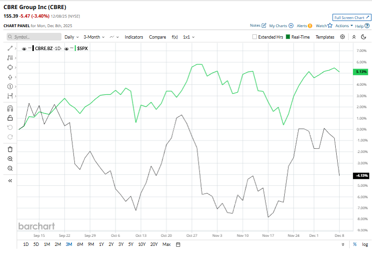Click the 5.13% price axis label

tap(361, 71)
